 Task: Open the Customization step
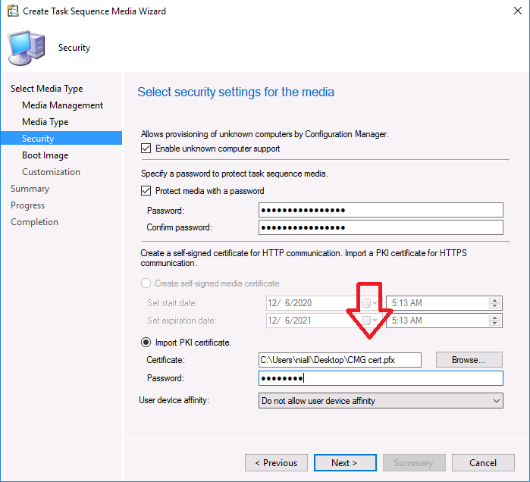tap(51, 172)
